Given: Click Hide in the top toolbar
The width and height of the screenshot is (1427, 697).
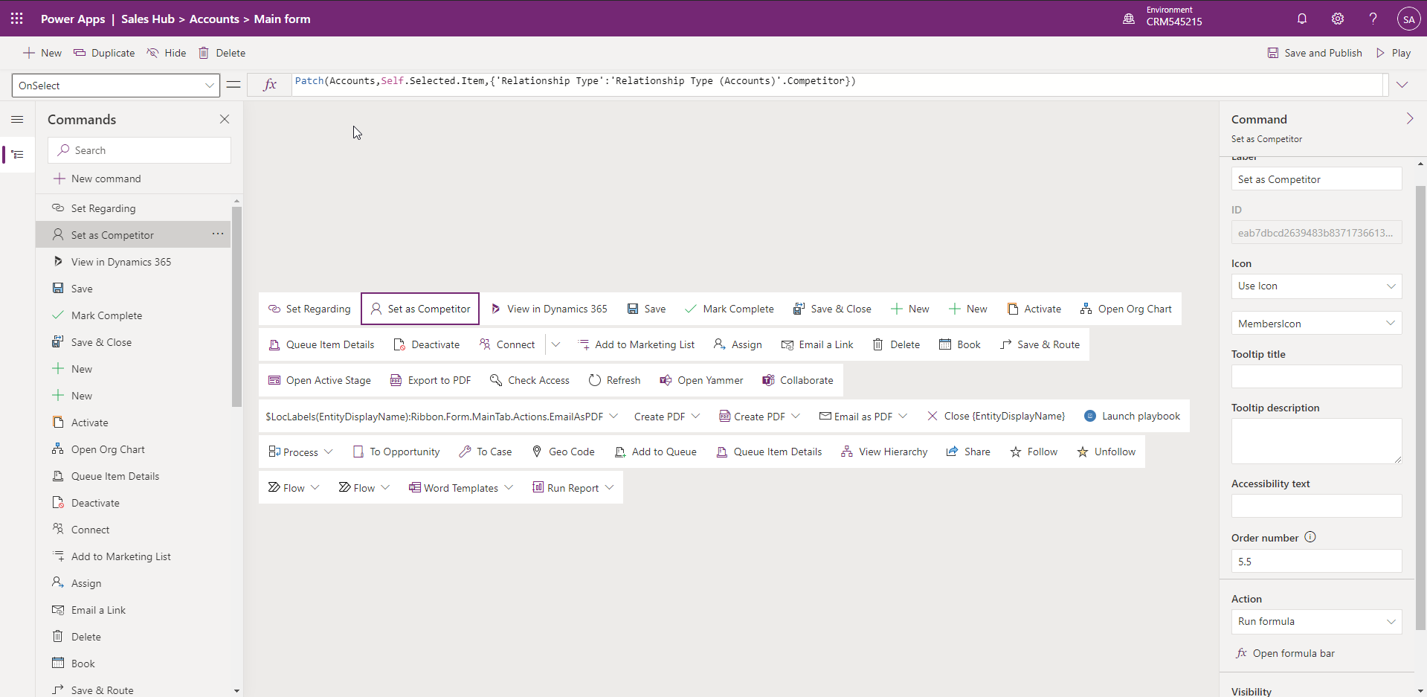Looking at the screenshot, I should click(167, 53).
